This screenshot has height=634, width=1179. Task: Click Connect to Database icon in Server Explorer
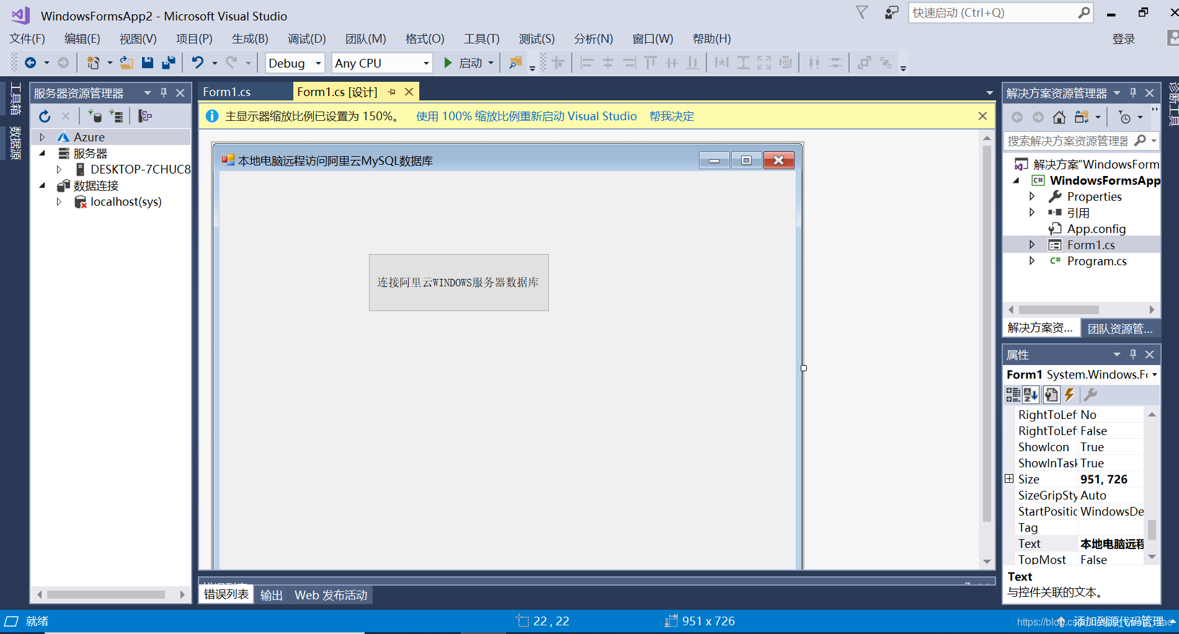point(95,116)
